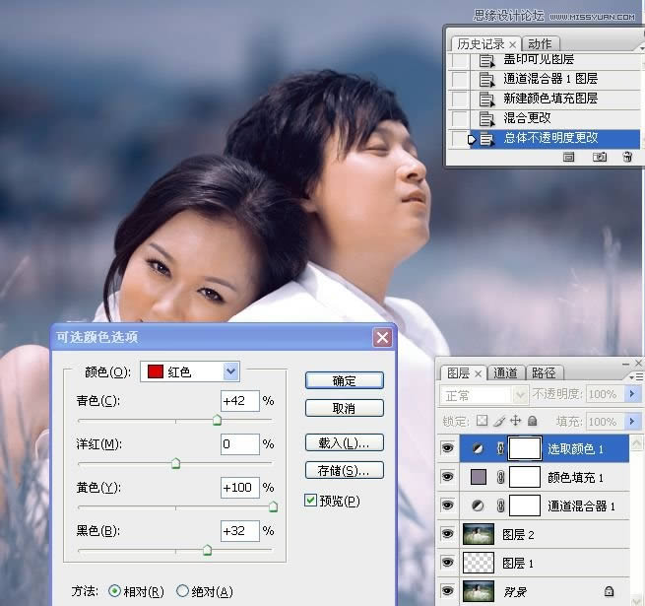Hide the 图层 2 layer

pyautogui.click(x=450, y=534)
